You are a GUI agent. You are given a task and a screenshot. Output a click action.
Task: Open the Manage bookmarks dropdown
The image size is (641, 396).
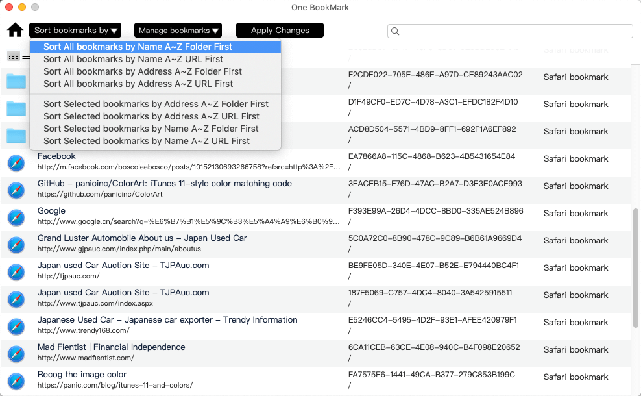(177, 30)
